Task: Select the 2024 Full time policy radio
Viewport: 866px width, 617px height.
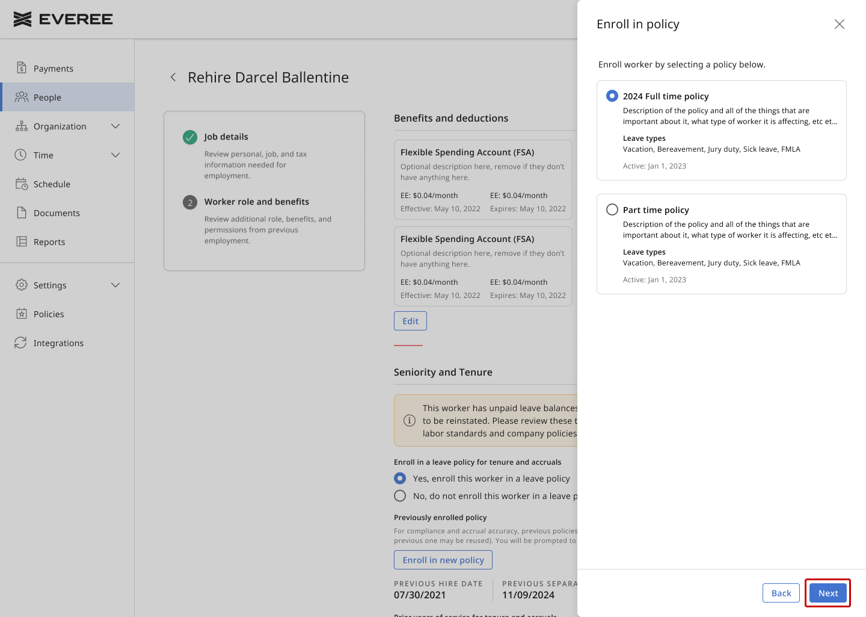Action: 612,96
